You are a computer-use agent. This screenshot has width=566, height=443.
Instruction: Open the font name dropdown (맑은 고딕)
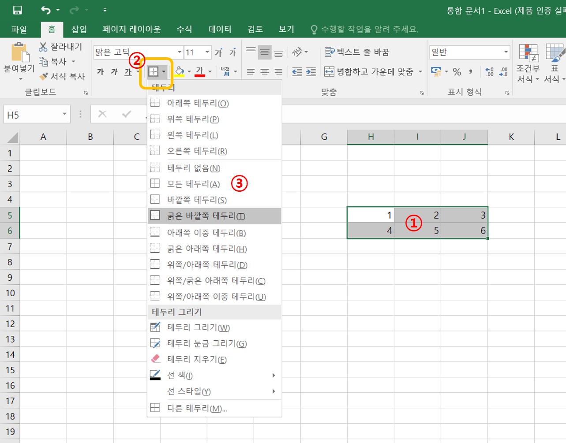180,52
